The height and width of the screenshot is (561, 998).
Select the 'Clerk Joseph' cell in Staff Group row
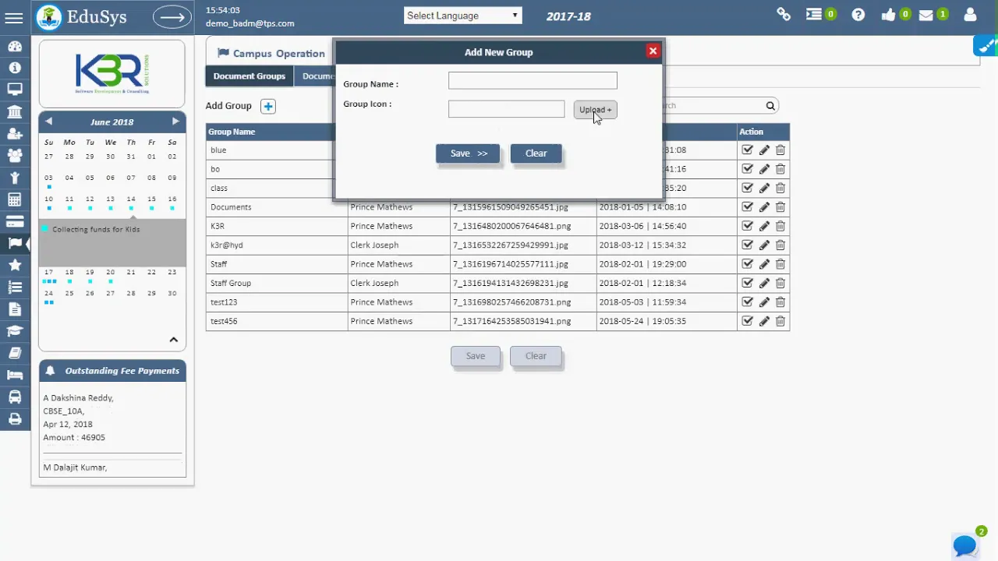398,283
